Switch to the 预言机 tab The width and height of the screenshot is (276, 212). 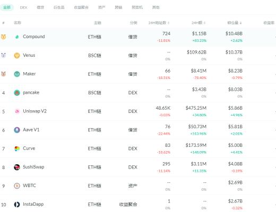(x=137, y=7)
